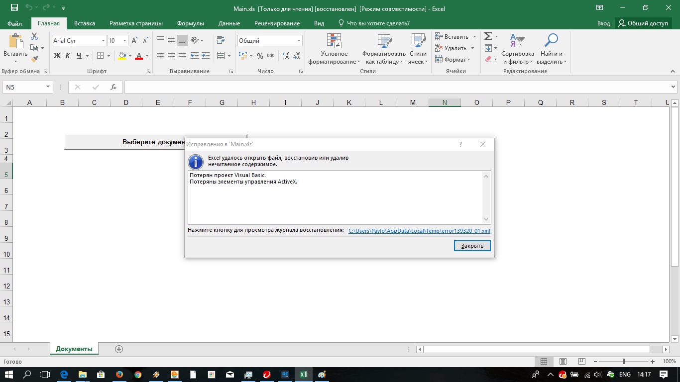The height and width of the screenshot is (382, 680).
Task: Center text horizontally
Action: [171, 56]
